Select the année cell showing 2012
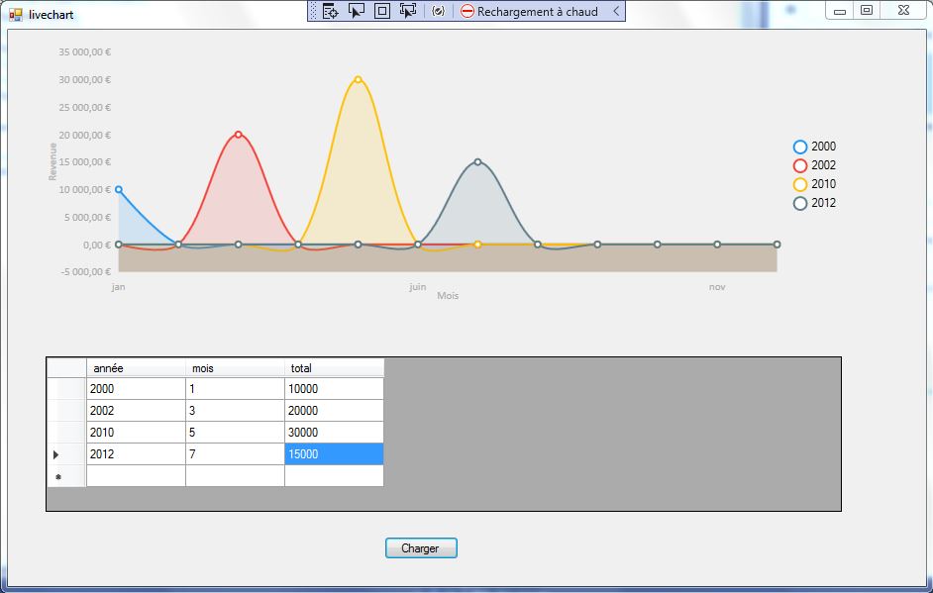This screenshot has width=933, height=593. click(x=136, y=454)
